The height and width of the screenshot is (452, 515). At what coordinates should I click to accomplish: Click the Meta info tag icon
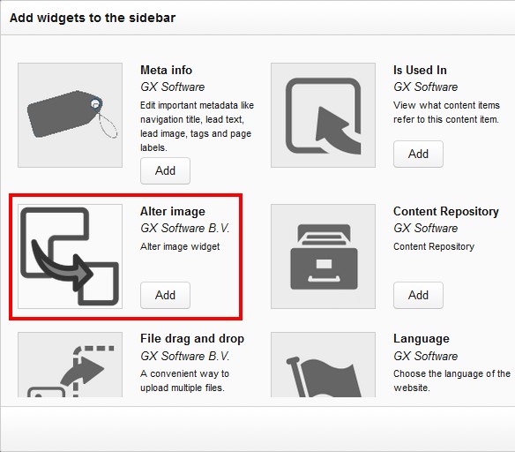click(x=70, y=115)
